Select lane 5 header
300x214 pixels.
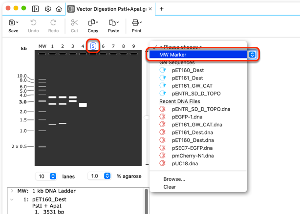(x=93, y=46)
